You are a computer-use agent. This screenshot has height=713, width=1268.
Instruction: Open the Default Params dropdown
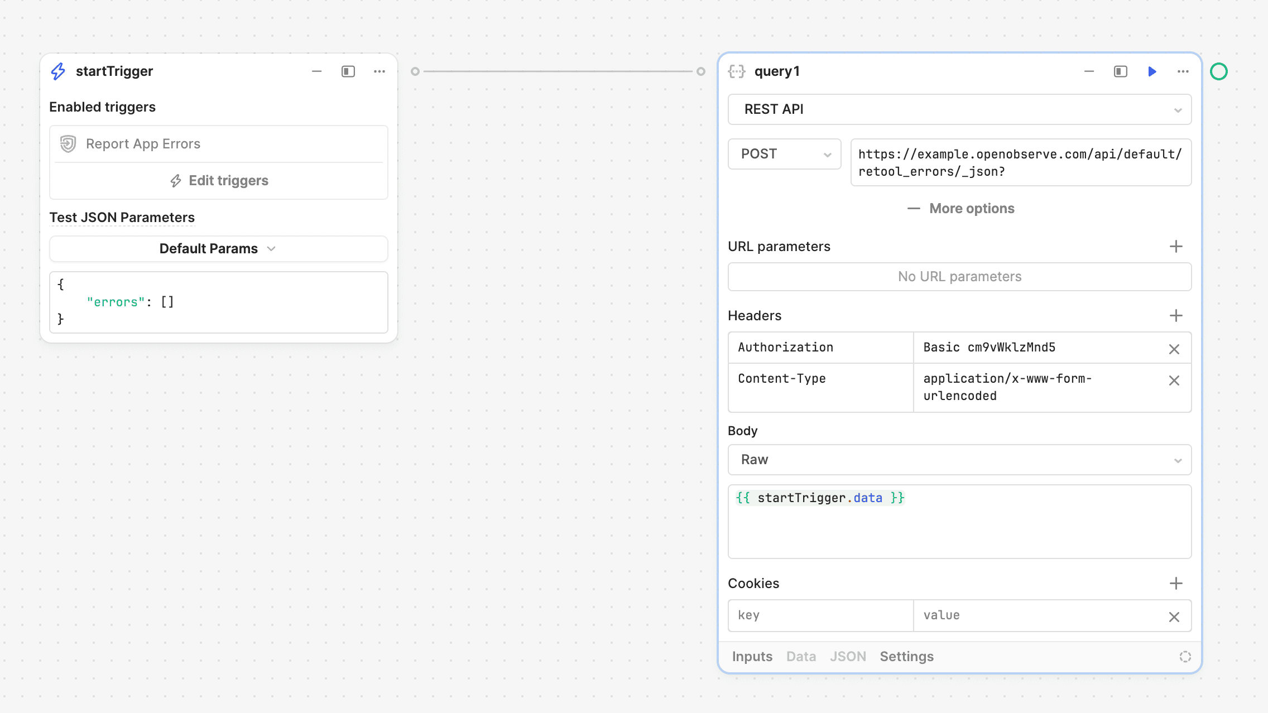218,249
